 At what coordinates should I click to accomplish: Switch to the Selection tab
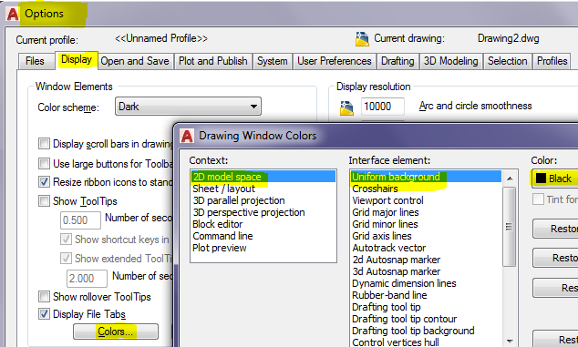[x=508, y=61]
